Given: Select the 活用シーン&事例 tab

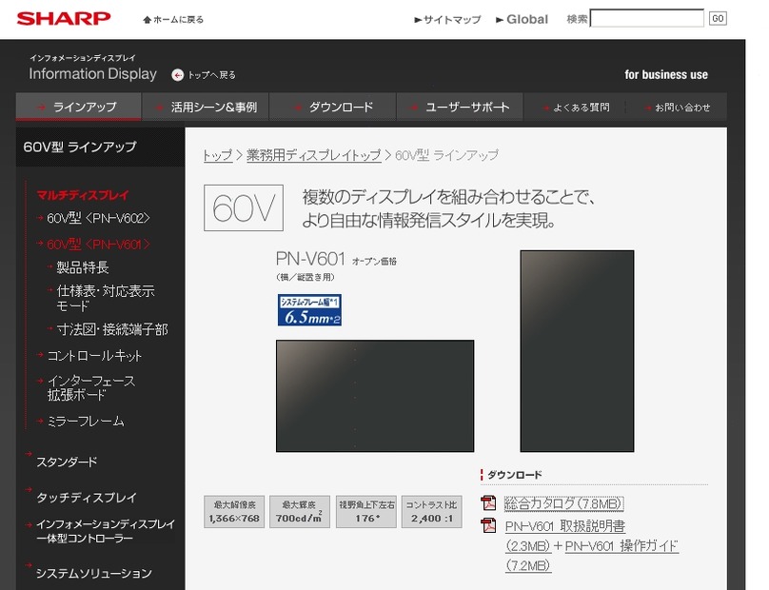Looking at the screenshot, I should (x=206, y=107).
